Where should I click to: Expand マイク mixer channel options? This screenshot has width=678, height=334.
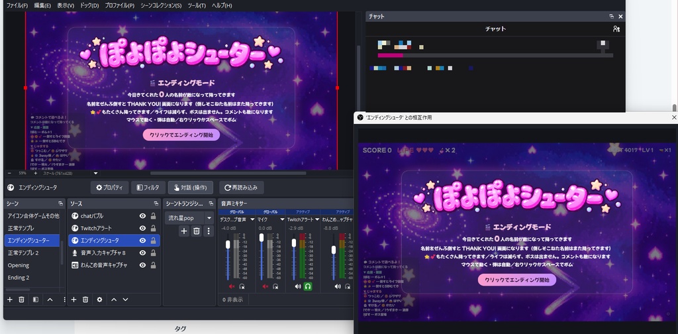(x=283, y=220)
